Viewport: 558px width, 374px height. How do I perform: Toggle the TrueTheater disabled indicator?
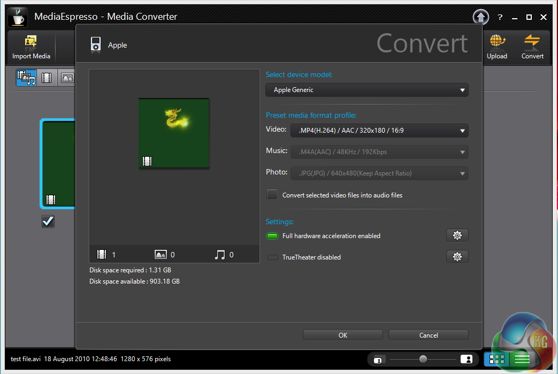tap(272, 257)
